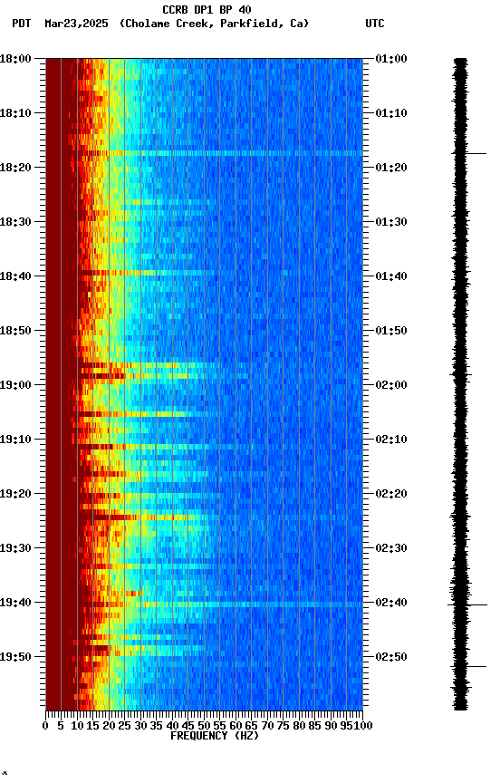
Task: Click the FREQUENCY (HZ) axis label
Action: click(215, 736)
